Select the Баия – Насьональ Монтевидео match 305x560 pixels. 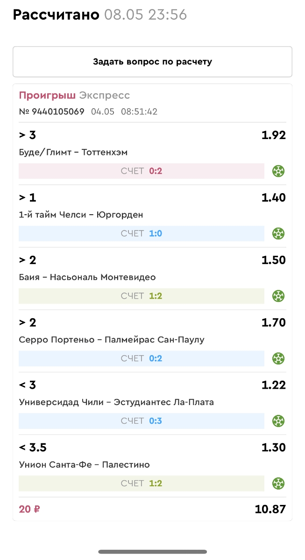(x=87, y=277)
